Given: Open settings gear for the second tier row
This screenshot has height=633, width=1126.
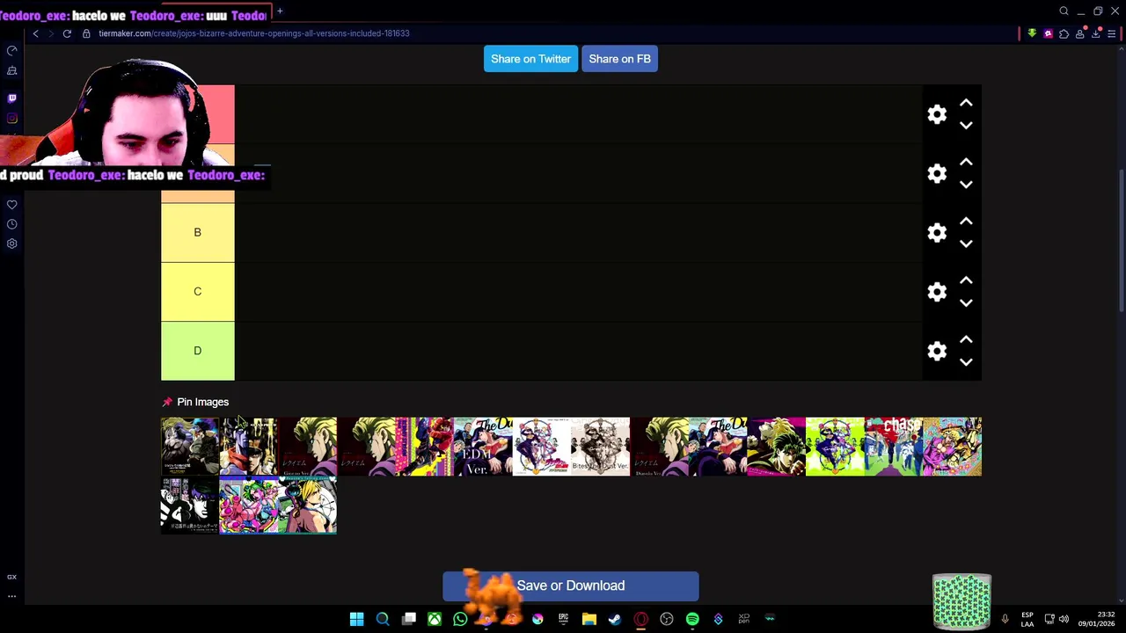Looking at the screenshot, I should [x=937, y=173].
